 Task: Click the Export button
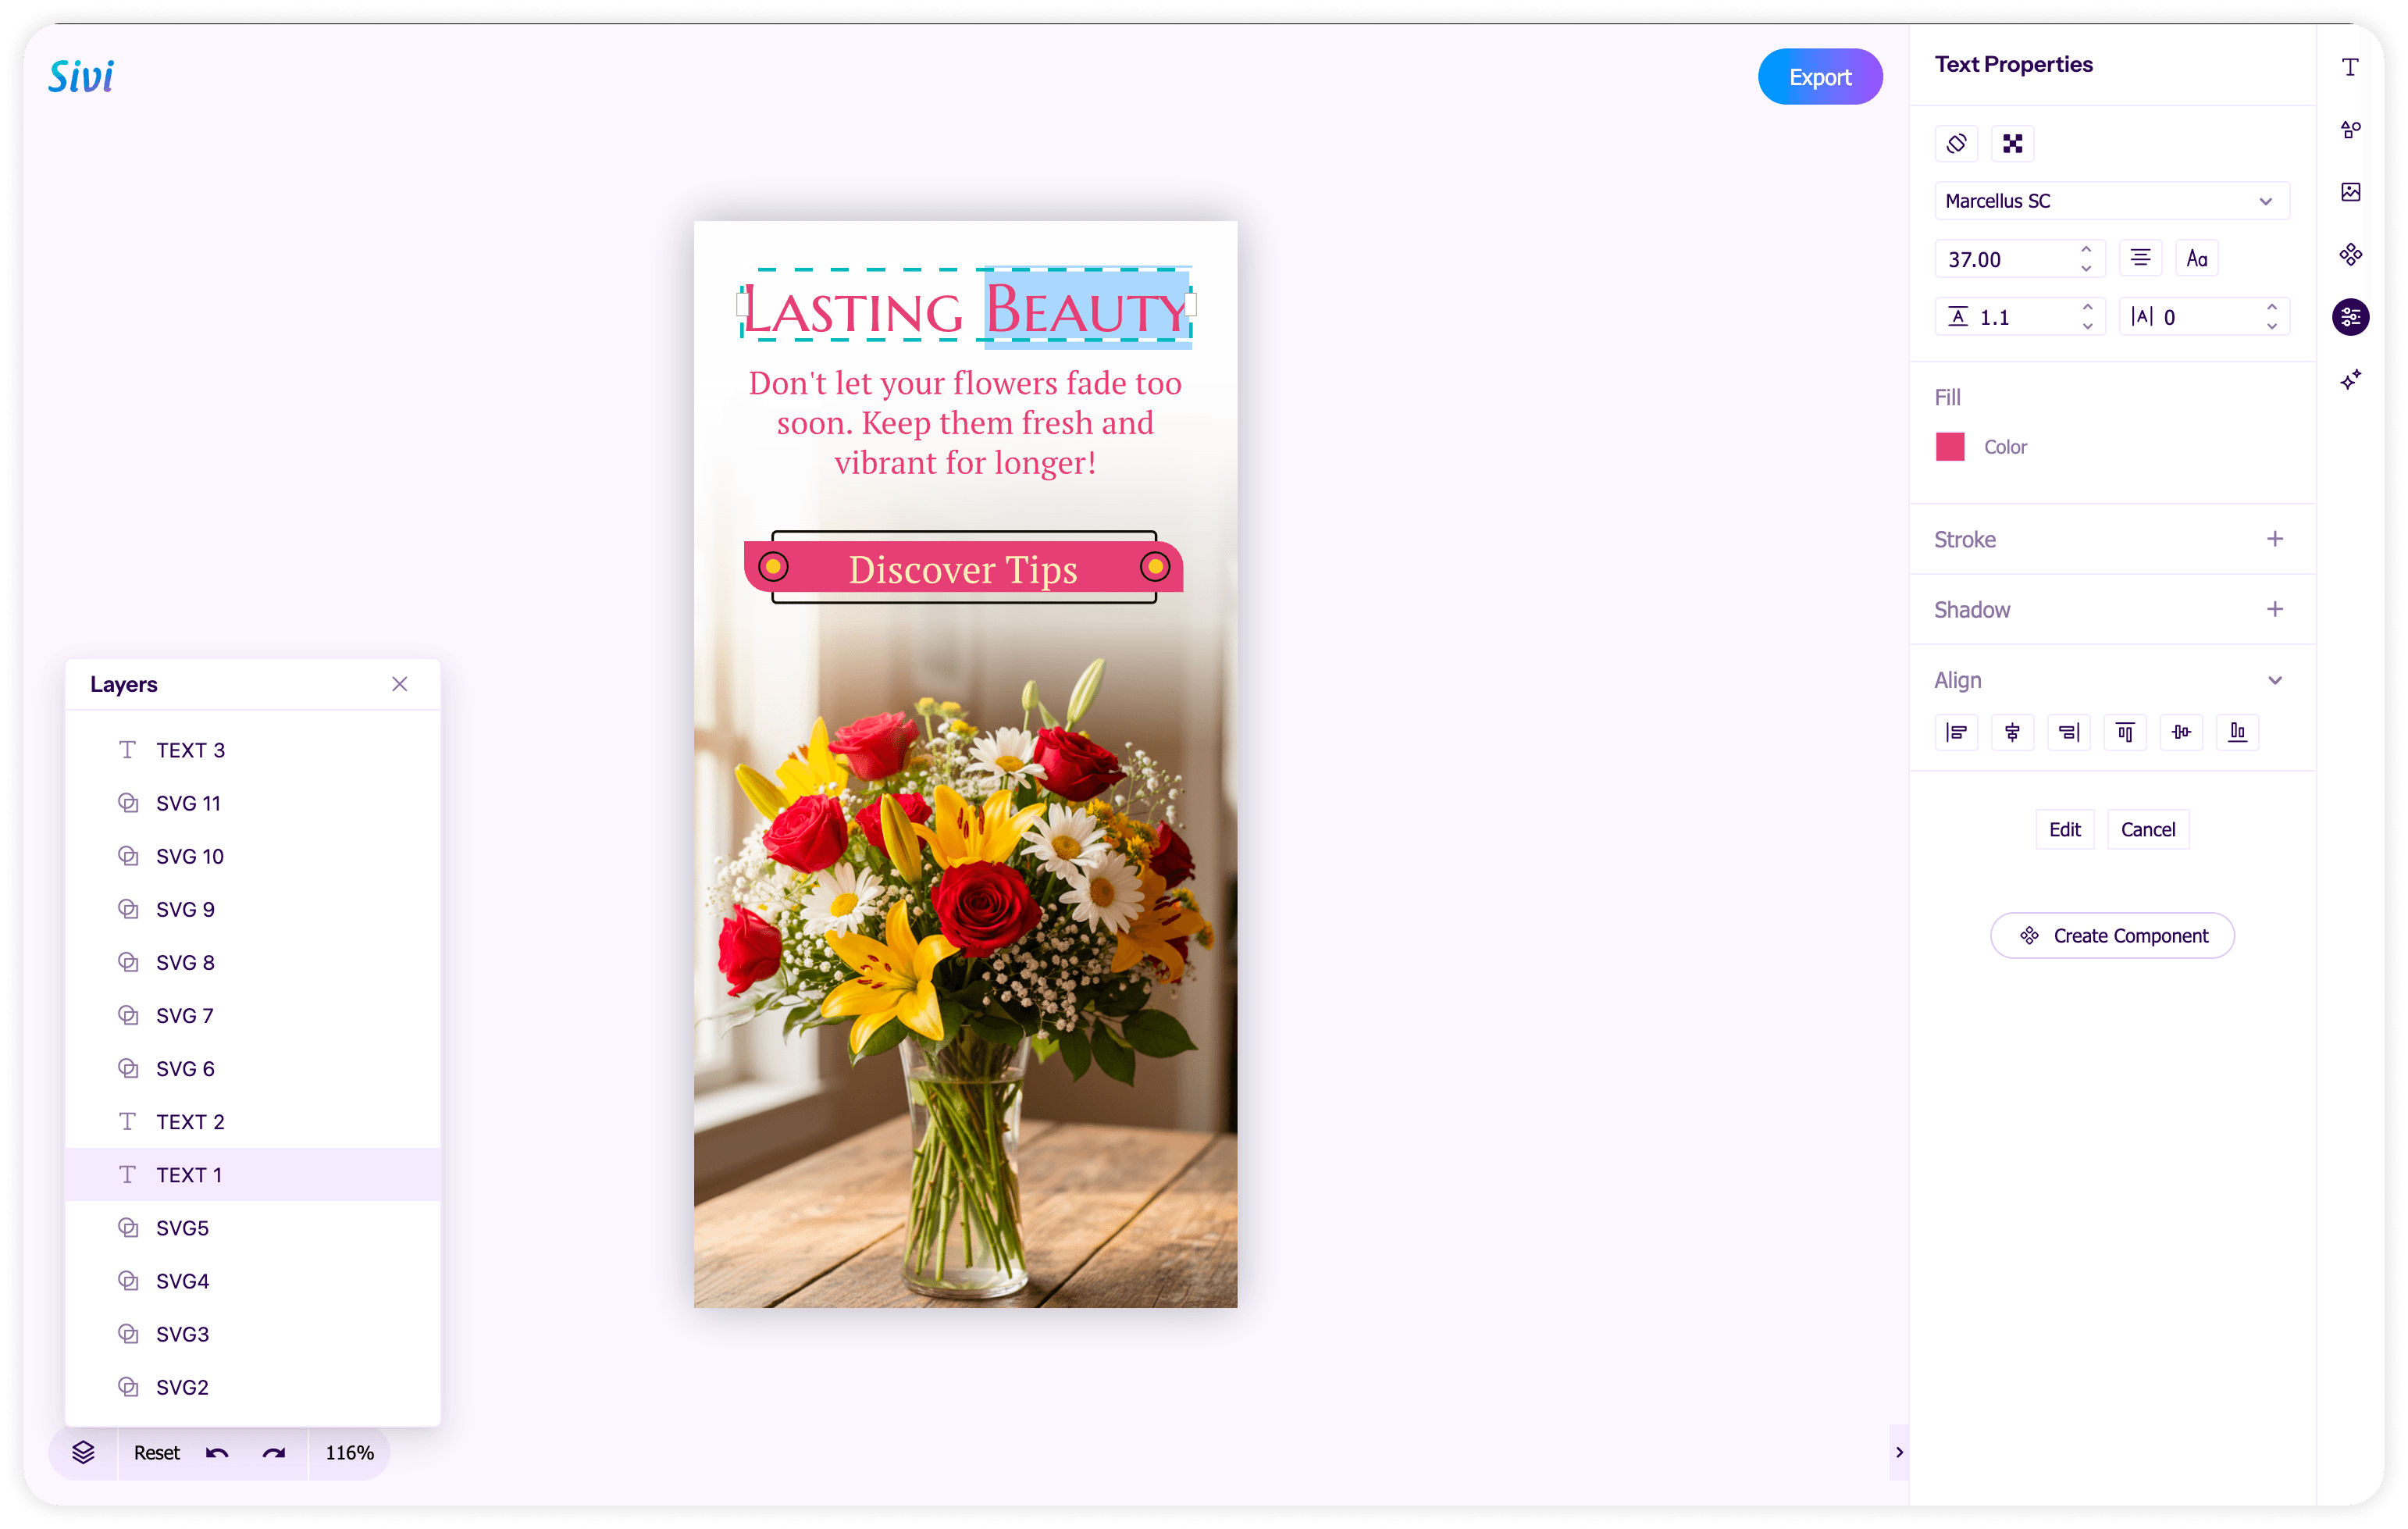[1819, 76]
